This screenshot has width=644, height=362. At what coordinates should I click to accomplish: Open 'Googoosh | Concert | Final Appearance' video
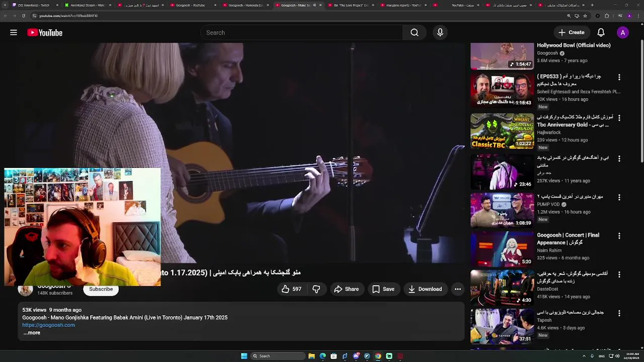tap(568, 239)
